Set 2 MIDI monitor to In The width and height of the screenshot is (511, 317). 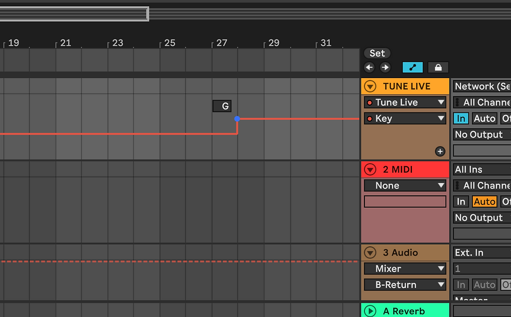tap(461, 201)
